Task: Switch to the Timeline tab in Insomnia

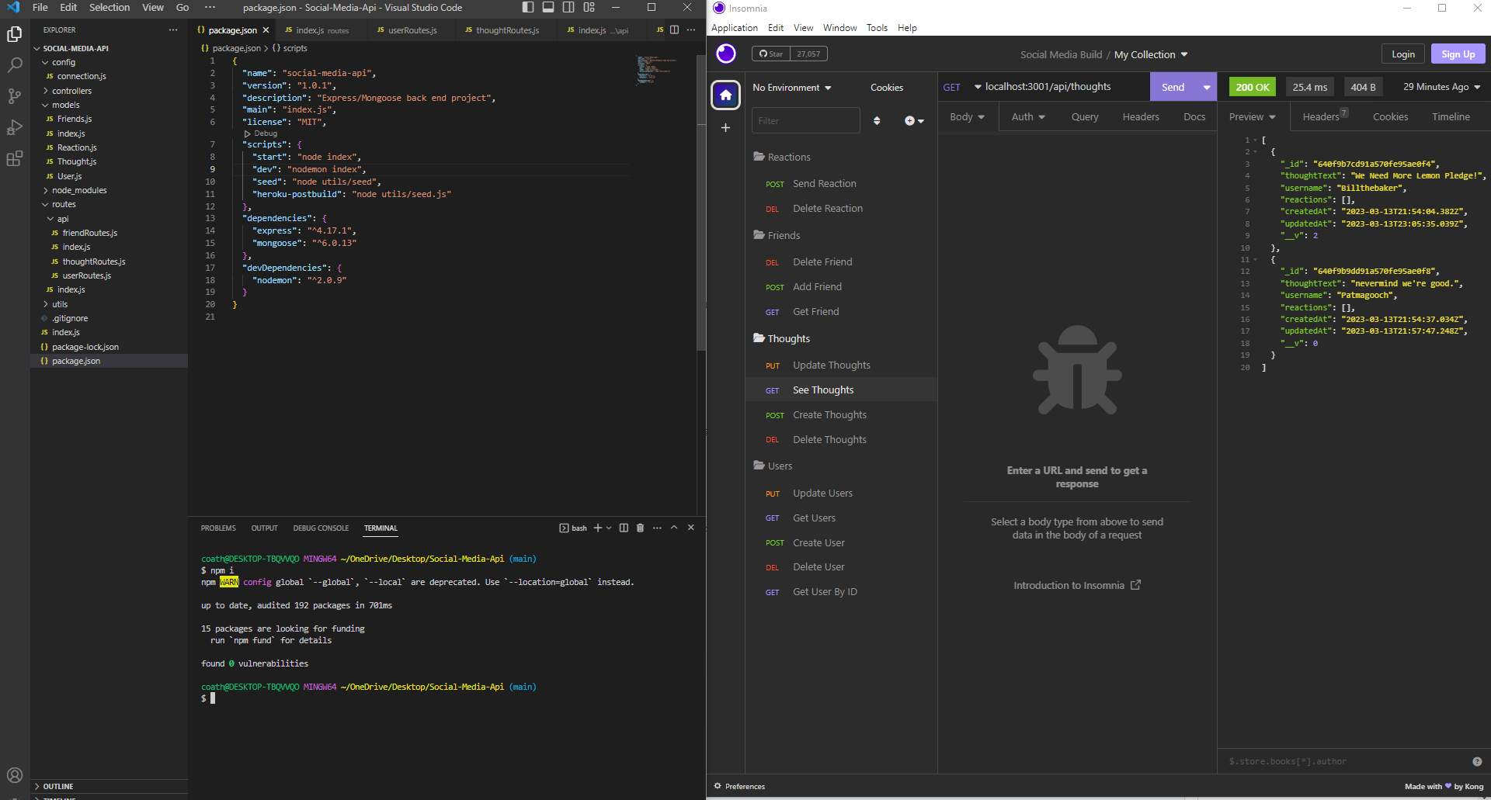Action: pyautogui.click(x=1450, y=116)
